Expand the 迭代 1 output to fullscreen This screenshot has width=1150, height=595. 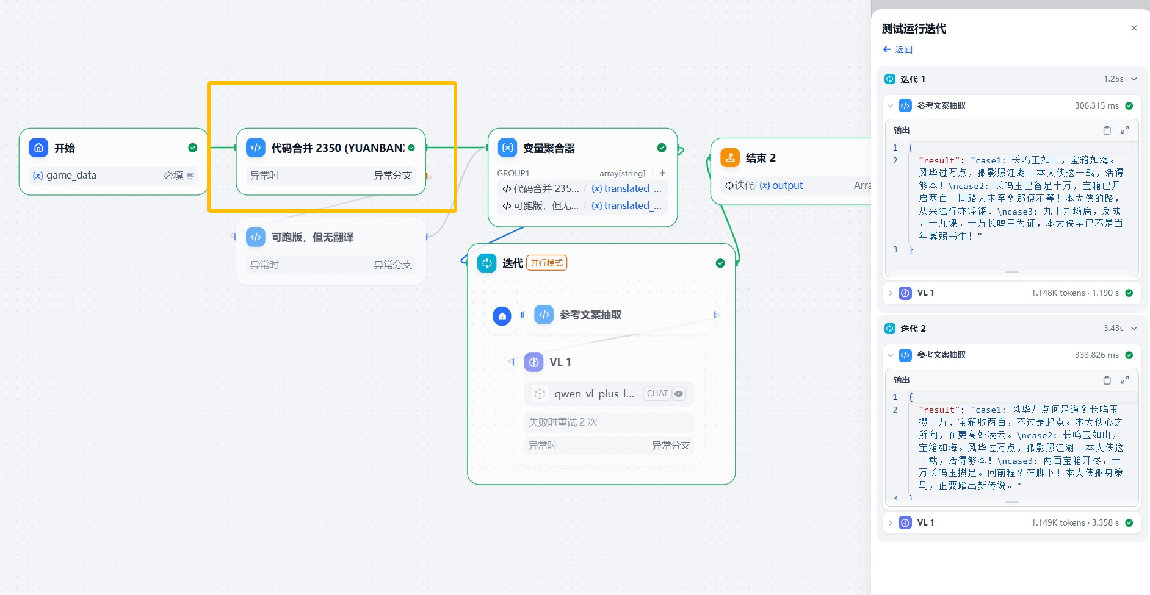click(1125, 130)
